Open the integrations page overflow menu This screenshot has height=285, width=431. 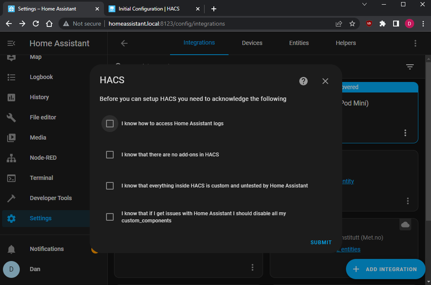415,43
